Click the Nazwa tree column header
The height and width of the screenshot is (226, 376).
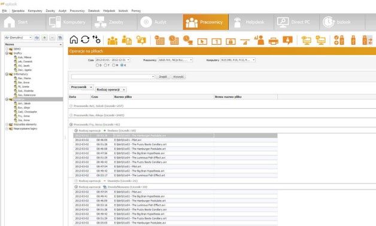[34, 44]
